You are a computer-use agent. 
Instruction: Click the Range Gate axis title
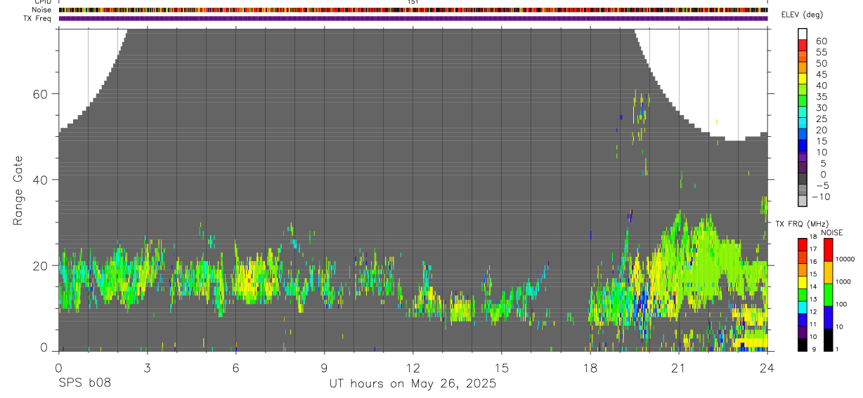18,191
